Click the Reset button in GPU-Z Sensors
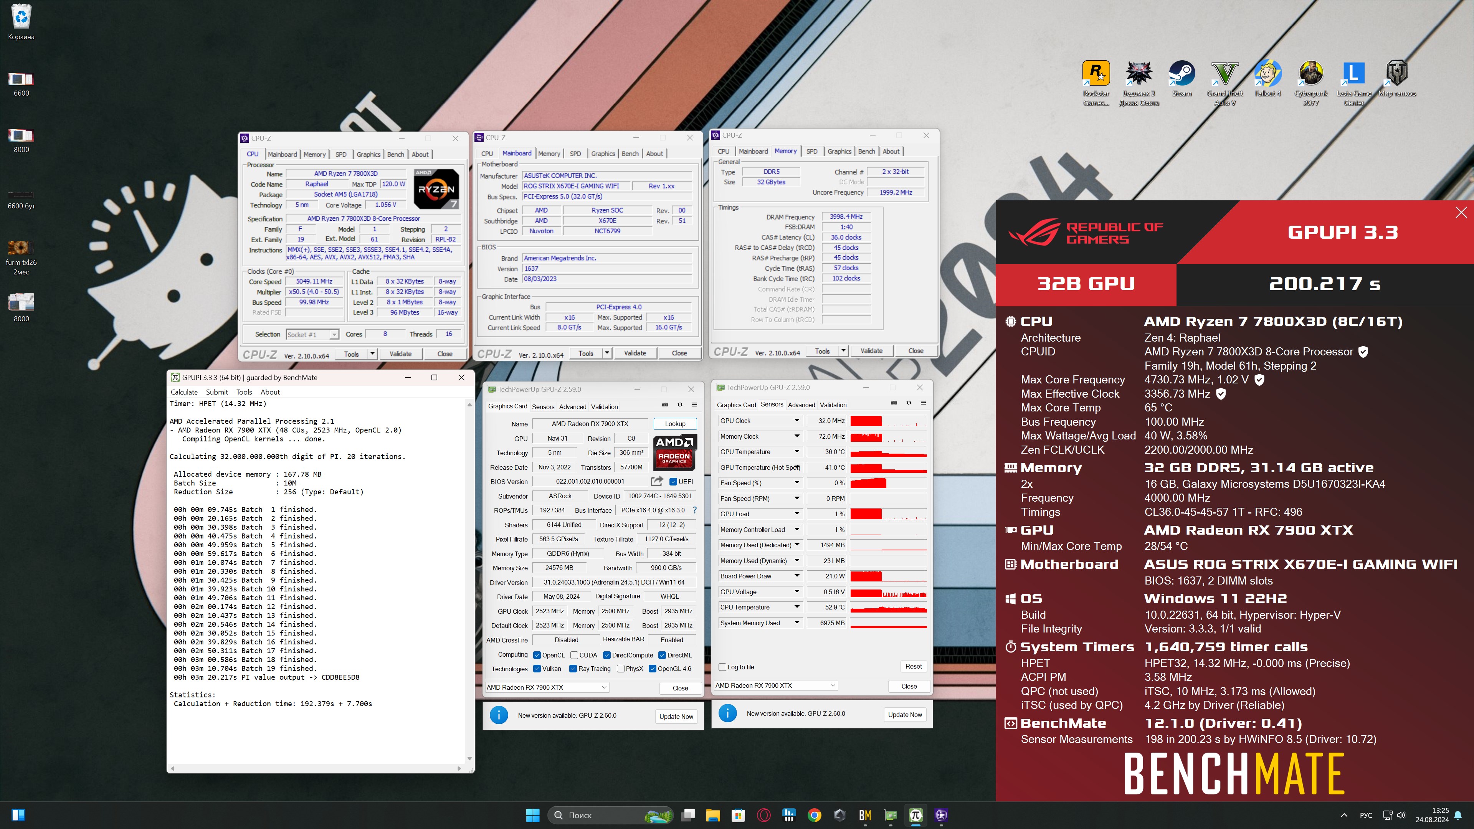This screenshot has height=829, width=1474. (x=913, y=667)
